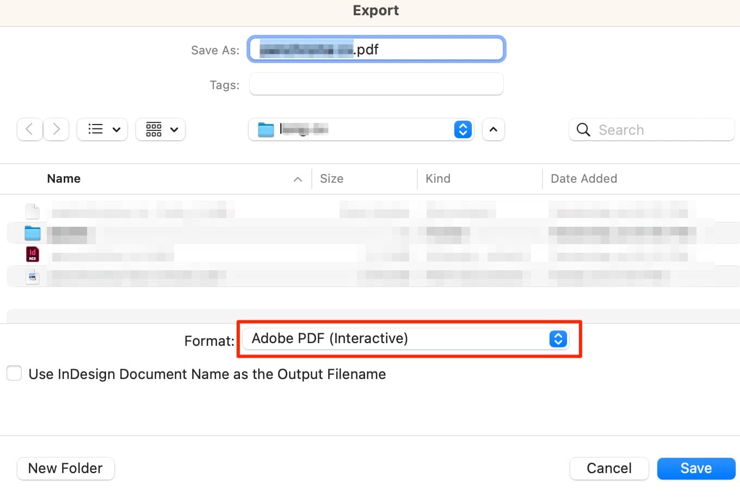Select the printer-style file at list bottom
The image size is (740, 497).
coord(33,276)
